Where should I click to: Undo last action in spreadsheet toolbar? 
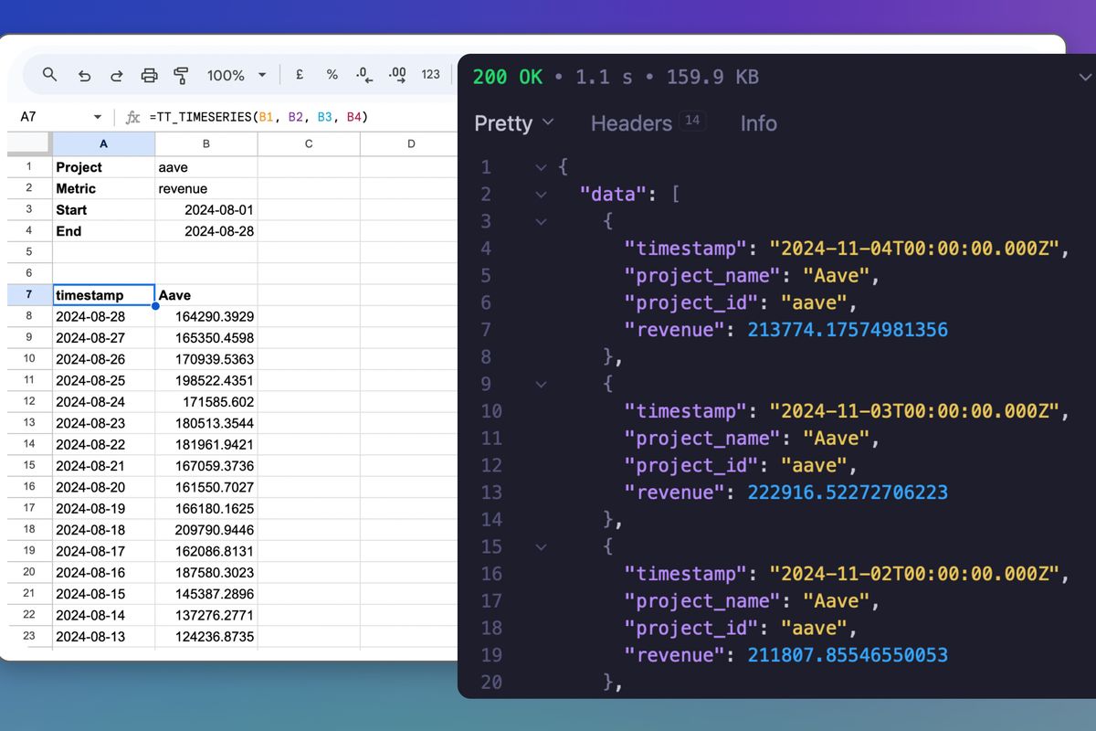click(84, 75)
